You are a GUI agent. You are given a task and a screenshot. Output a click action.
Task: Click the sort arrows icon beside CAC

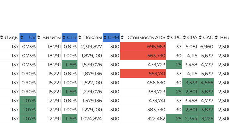click(200, 38)
